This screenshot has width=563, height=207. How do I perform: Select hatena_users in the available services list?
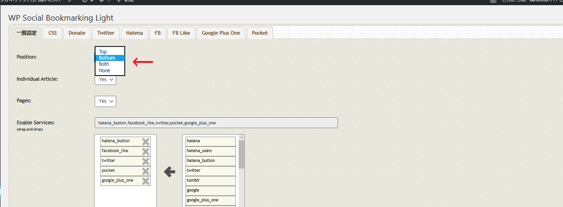(211, 151)
